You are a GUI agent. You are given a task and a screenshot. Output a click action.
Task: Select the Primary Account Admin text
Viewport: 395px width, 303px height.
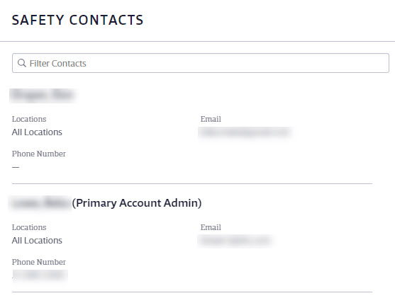pos(137,203)
